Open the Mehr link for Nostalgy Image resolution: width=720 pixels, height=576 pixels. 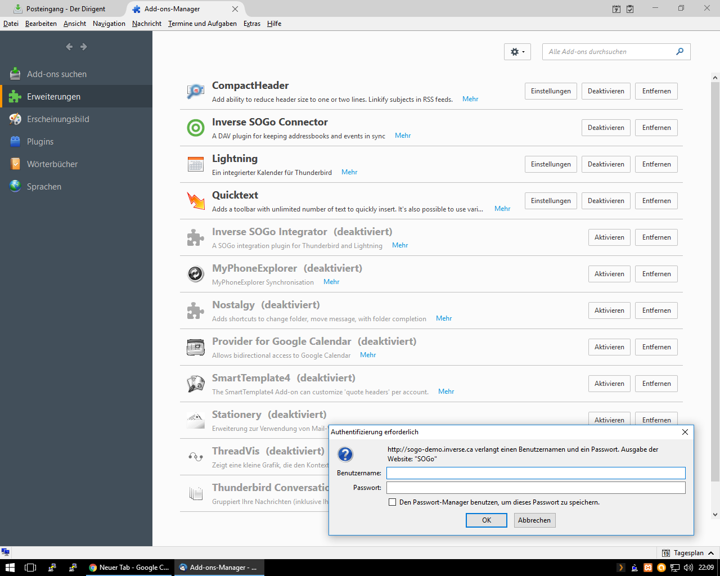[443, 318]
